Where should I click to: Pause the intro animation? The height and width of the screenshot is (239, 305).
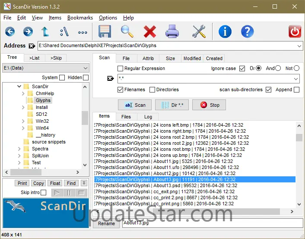point(69,193)
